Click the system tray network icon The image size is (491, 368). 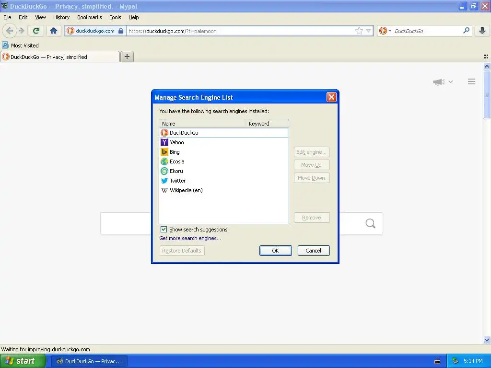coord(455,361)
